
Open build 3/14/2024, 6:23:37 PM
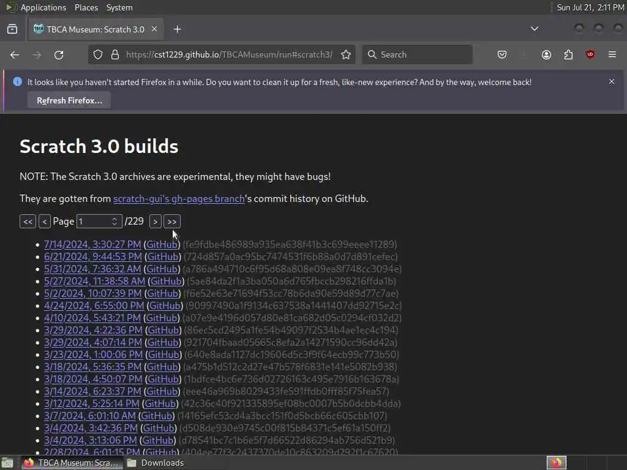pos(92,391)
